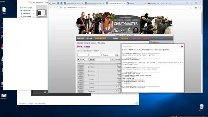
Task: Close the active Скачать читы tab
Action: [124, 4]
